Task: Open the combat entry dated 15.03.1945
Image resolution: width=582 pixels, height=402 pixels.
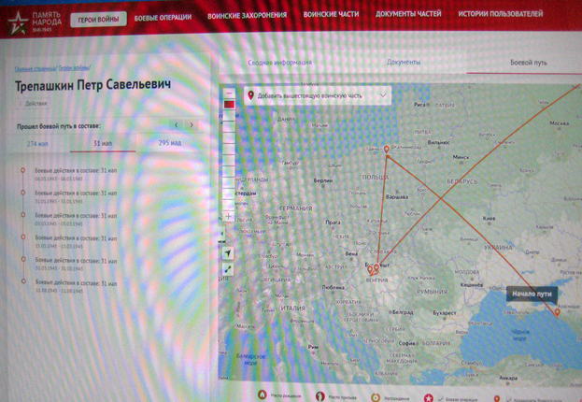Action: point(76,241)
